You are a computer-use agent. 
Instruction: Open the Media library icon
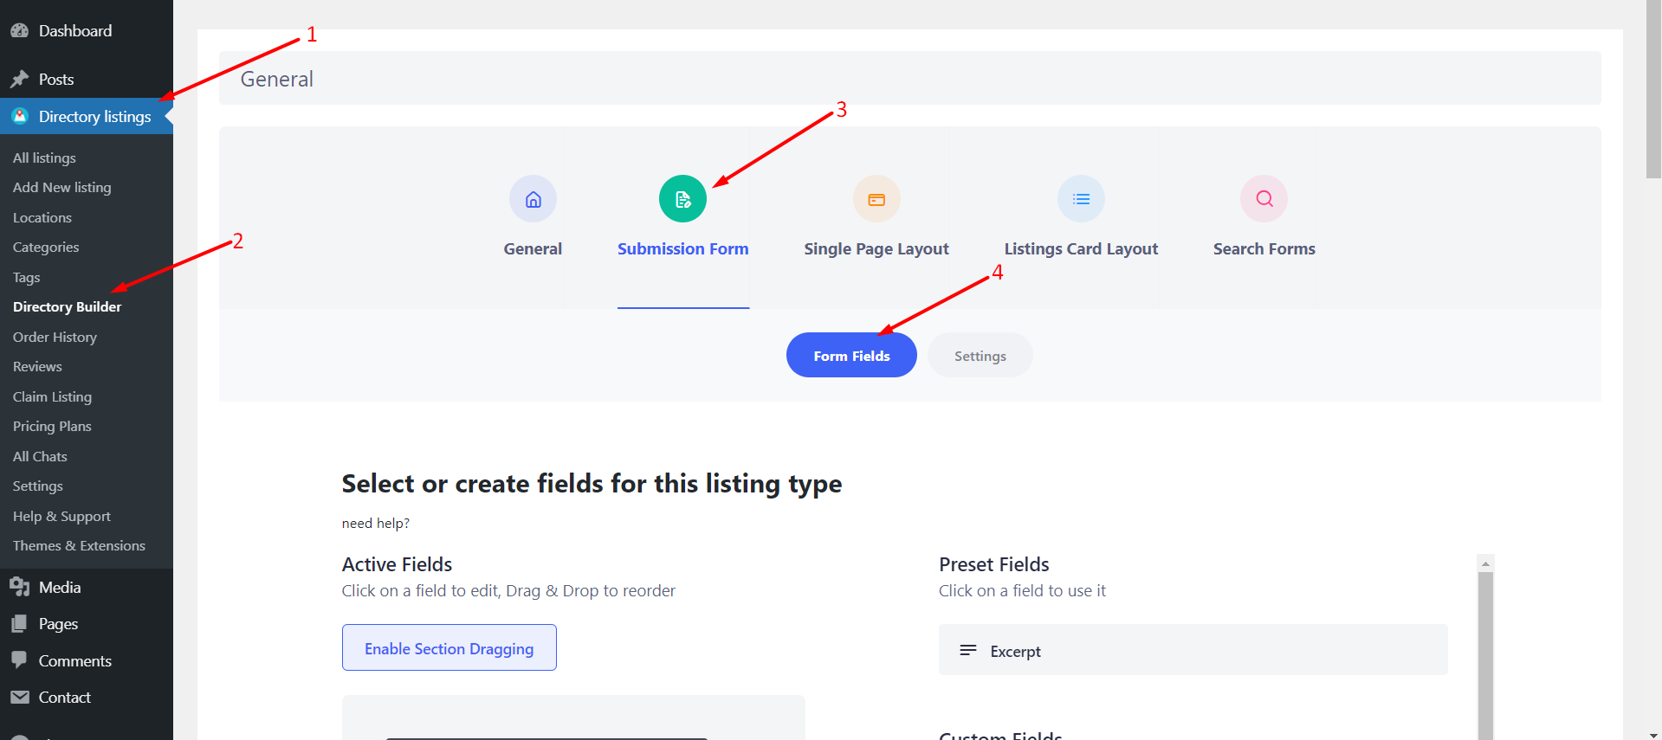point(21,586)
